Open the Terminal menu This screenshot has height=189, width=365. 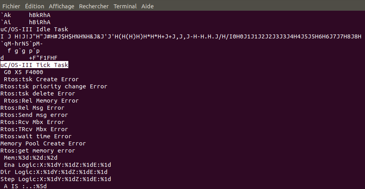(125, 6)
